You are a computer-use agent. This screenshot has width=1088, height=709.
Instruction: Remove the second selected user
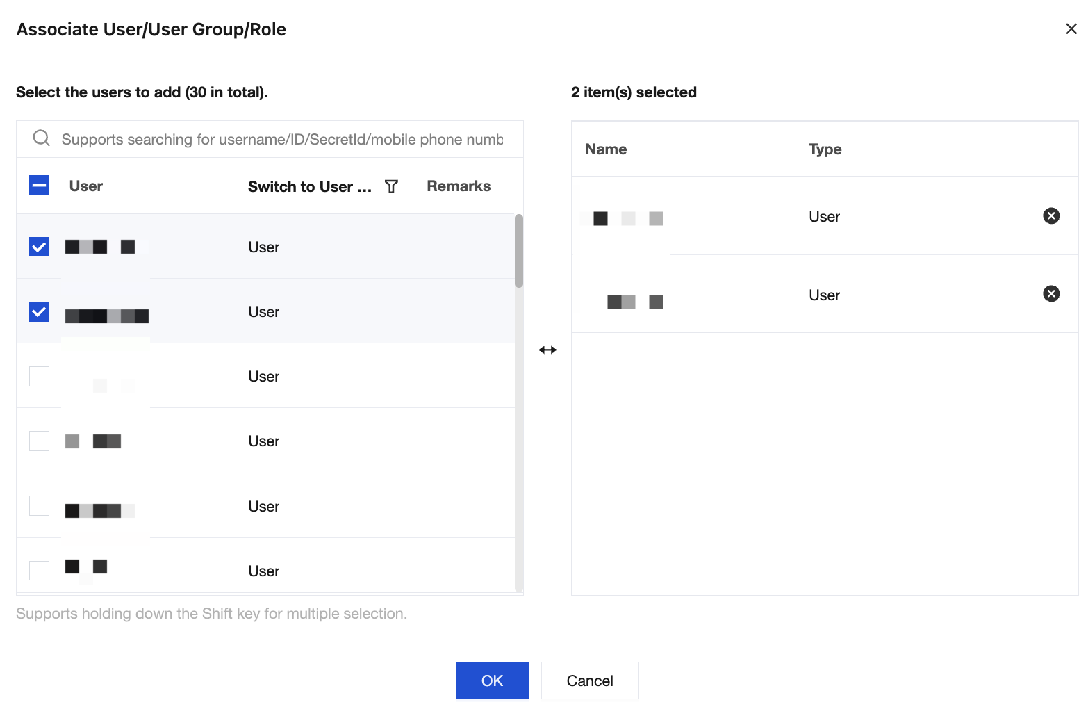click(x=1051, y=294)
